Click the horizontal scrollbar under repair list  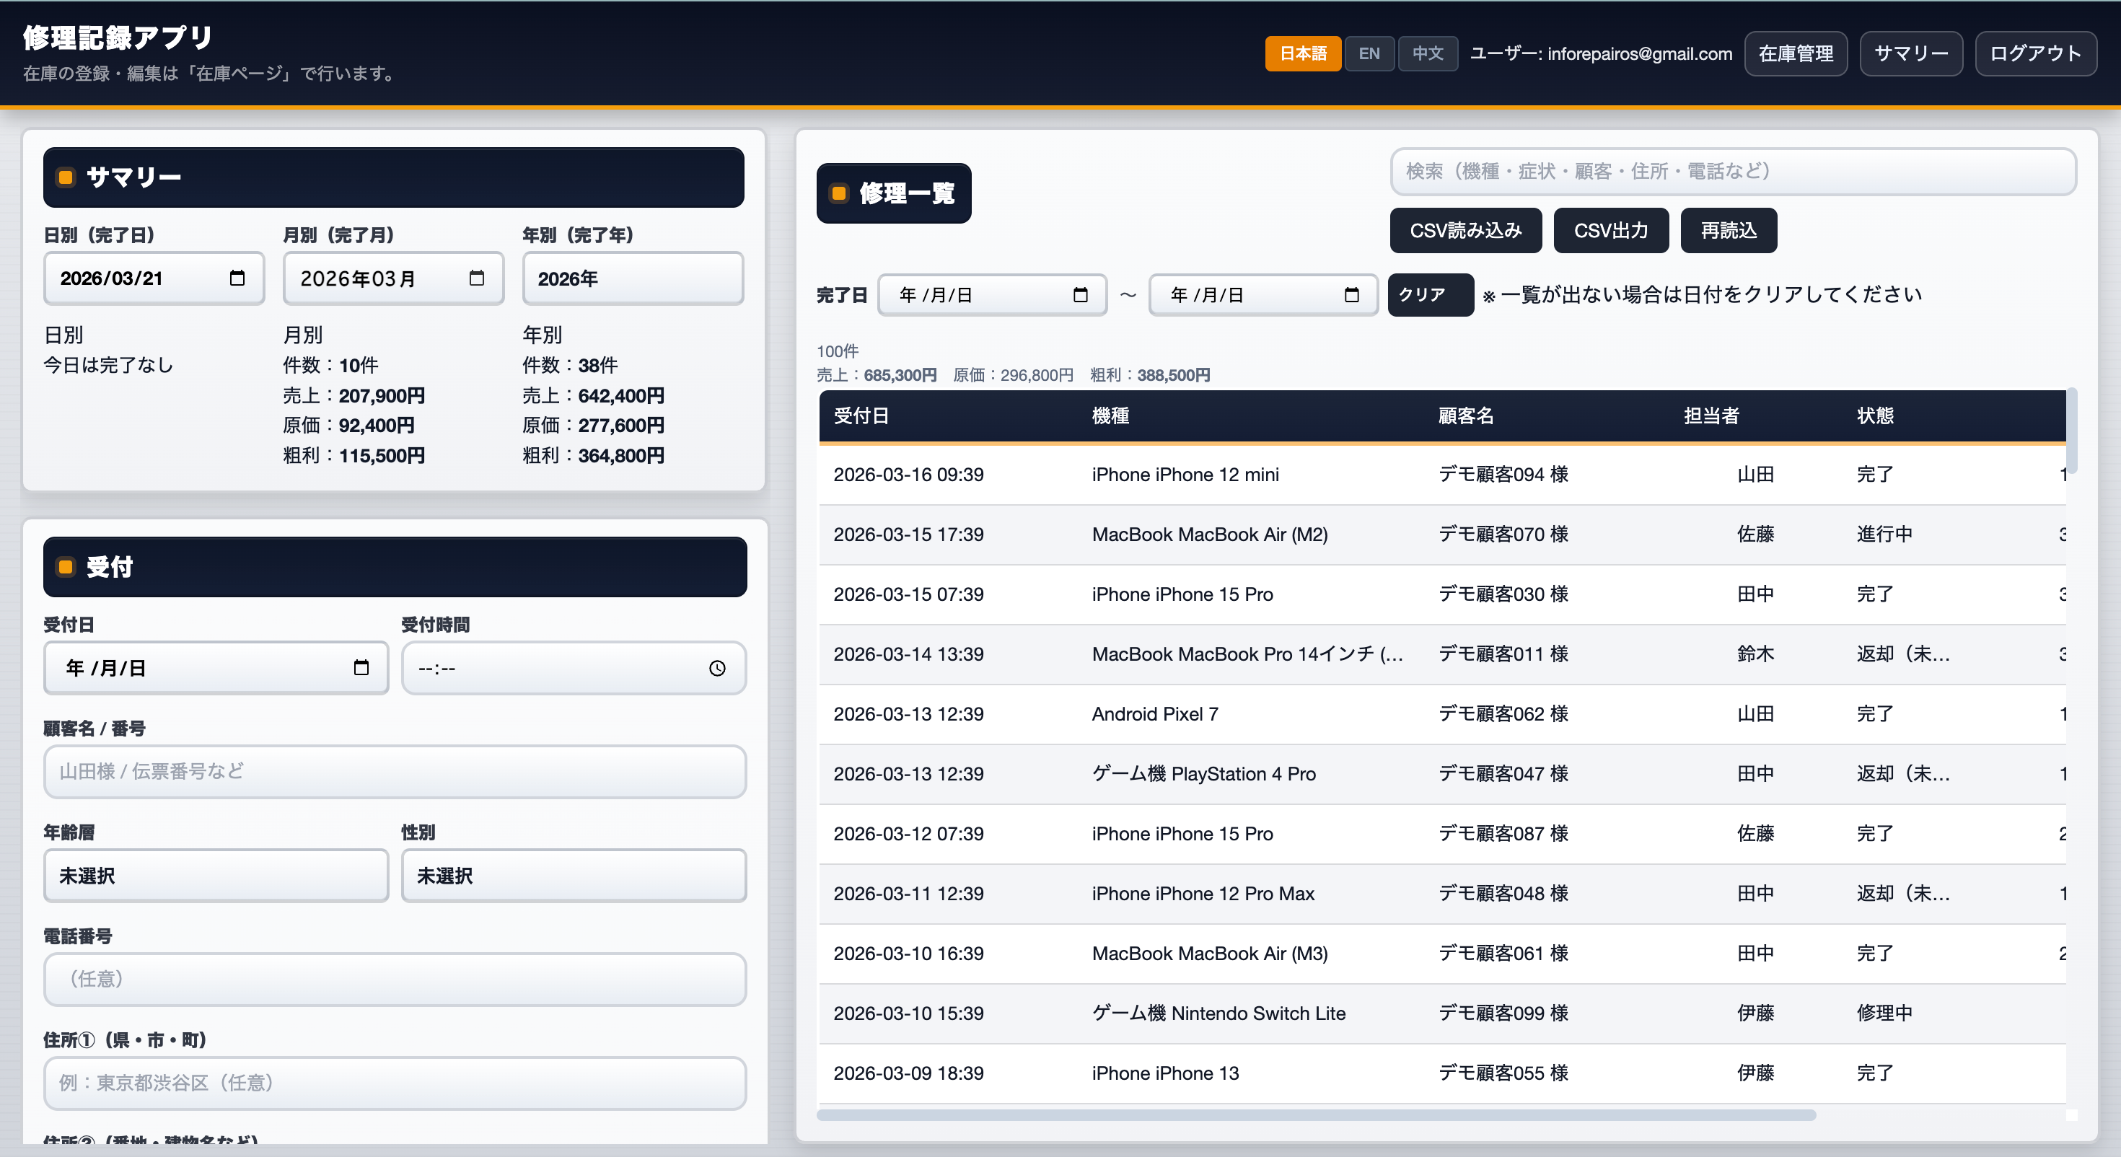coord(1316,1115)
